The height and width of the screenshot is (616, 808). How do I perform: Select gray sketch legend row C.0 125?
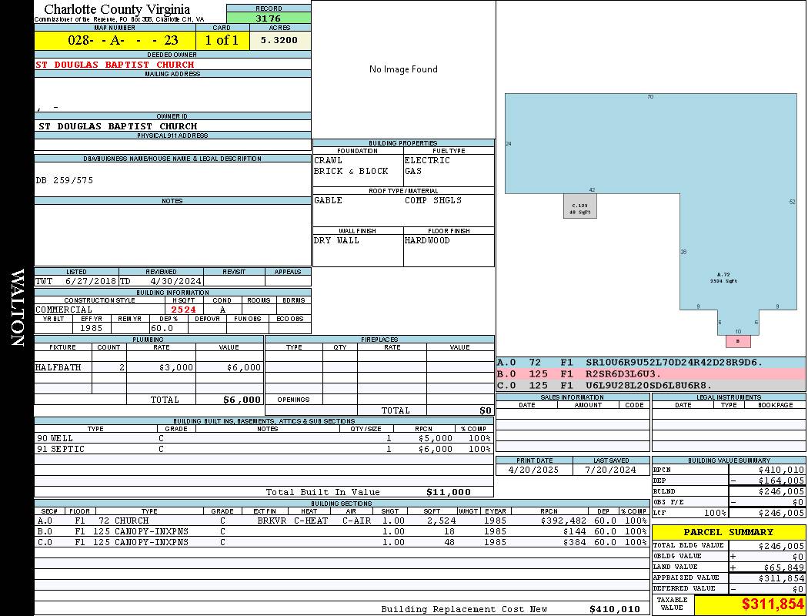651,386
